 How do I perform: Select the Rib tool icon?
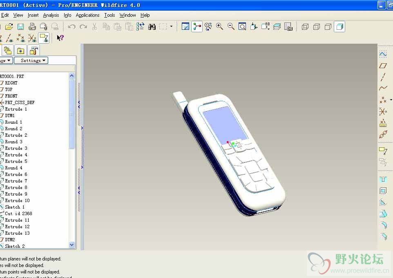[383, 202]
